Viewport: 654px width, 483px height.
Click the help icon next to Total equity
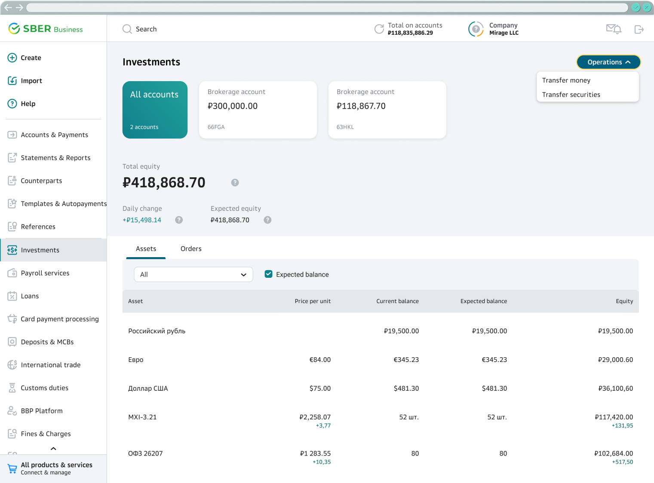[235, 182]
